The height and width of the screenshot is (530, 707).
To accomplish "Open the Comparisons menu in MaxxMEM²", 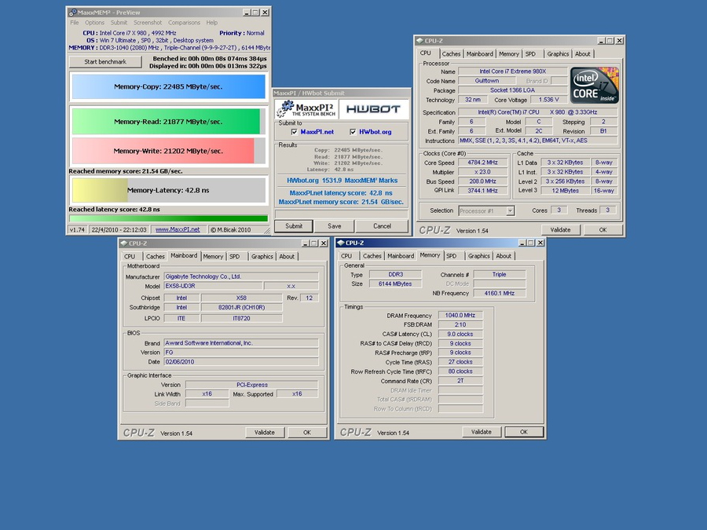I will point(184,23).
